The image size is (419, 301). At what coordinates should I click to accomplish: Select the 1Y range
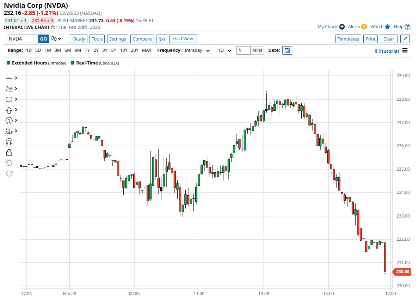(x=87, y=50)
